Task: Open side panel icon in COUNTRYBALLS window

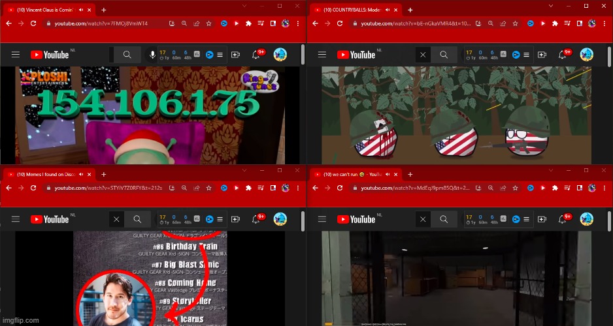Action: pos(580,23)
